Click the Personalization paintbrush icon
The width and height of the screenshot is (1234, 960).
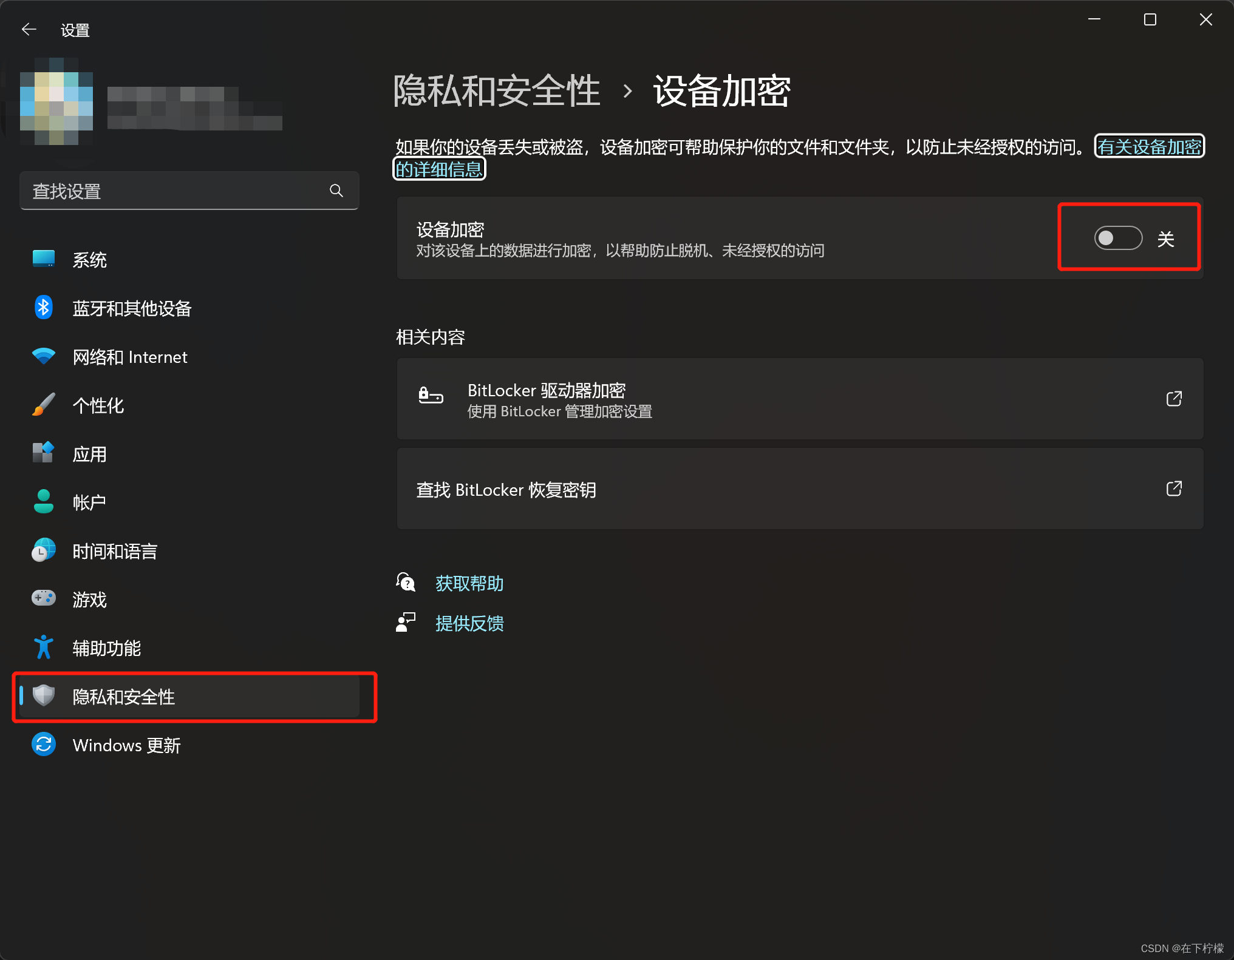[43, 405]
